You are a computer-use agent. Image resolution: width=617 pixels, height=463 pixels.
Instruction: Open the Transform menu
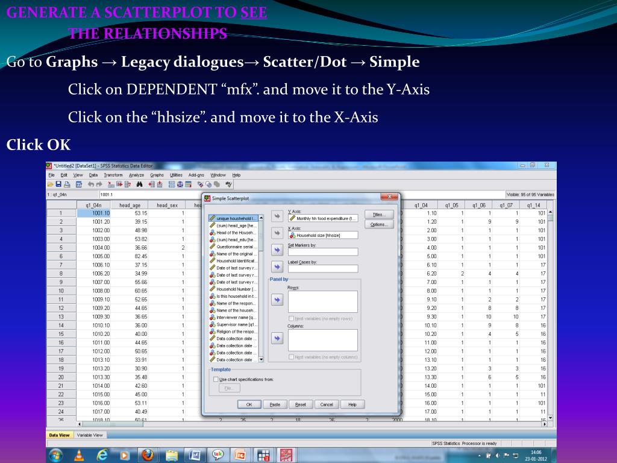113,175
